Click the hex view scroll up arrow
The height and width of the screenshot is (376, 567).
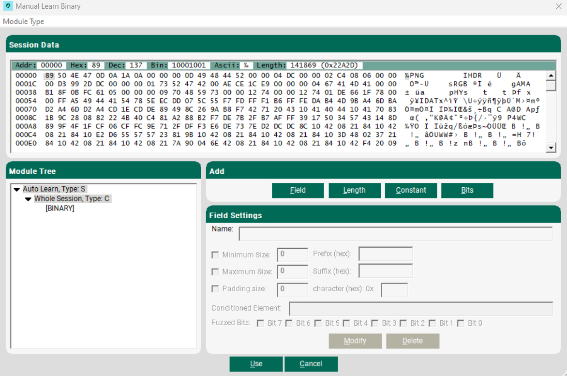point(551,75)
